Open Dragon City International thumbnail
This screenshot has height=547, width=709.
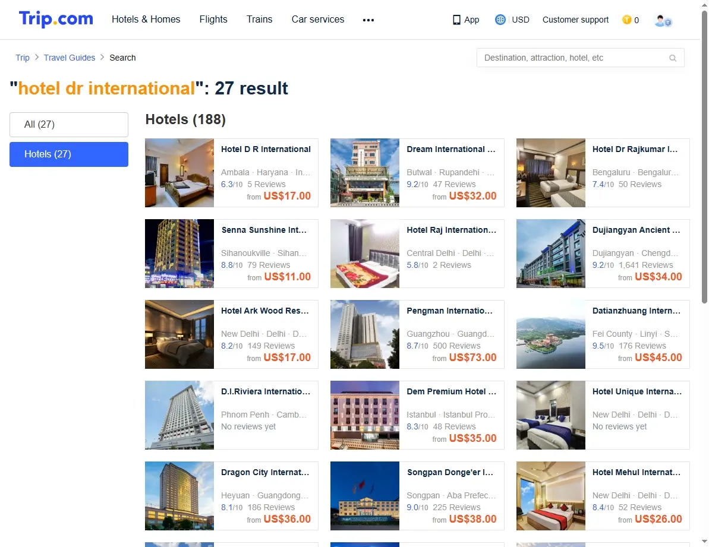[x=179, y=496]
